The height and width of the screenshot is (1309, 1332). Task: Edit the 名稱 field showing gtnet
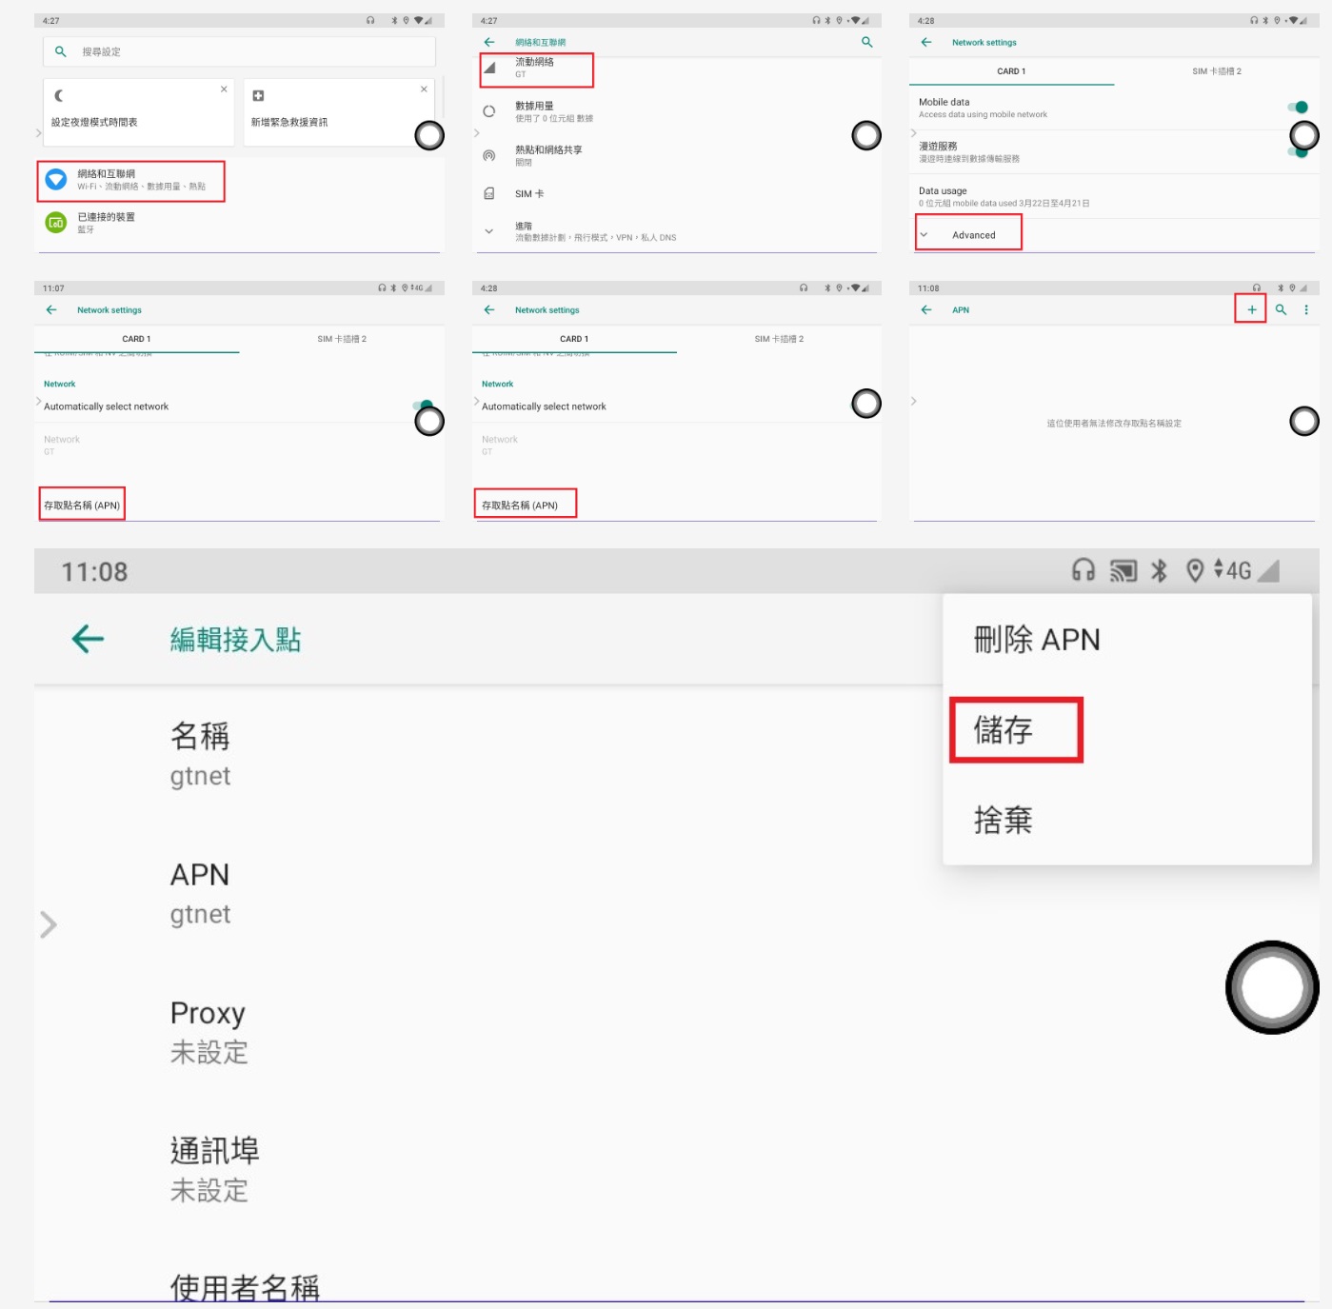pyautogui.click(x=200, y=755)
